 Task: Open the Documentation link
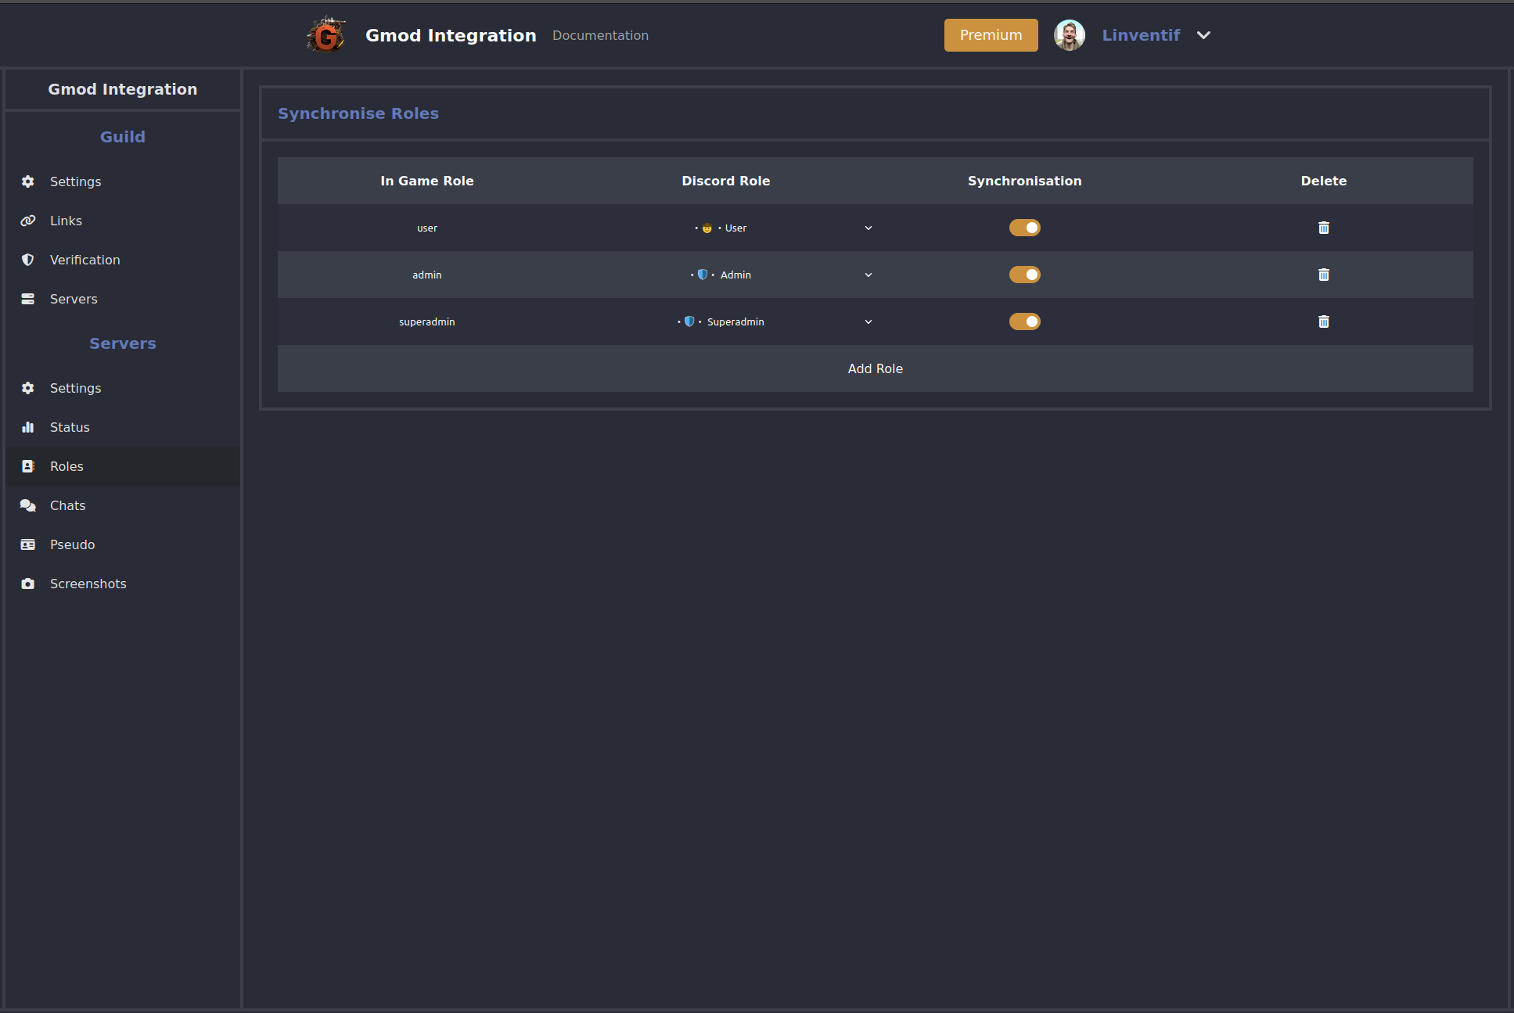[x=600, y=35]
